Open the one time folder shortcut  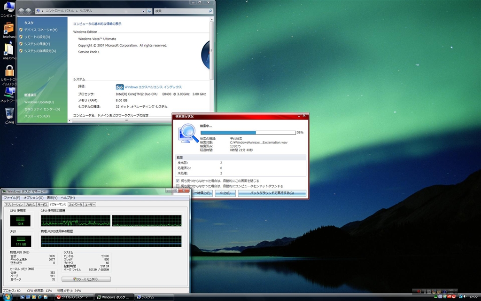(x=8, y=51)
